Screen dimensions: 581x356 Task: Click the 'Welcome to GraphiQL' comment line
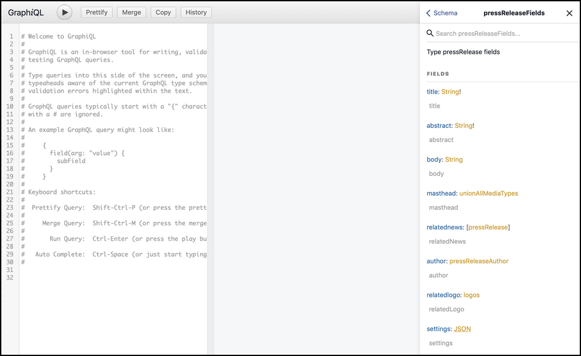point(59,36)
